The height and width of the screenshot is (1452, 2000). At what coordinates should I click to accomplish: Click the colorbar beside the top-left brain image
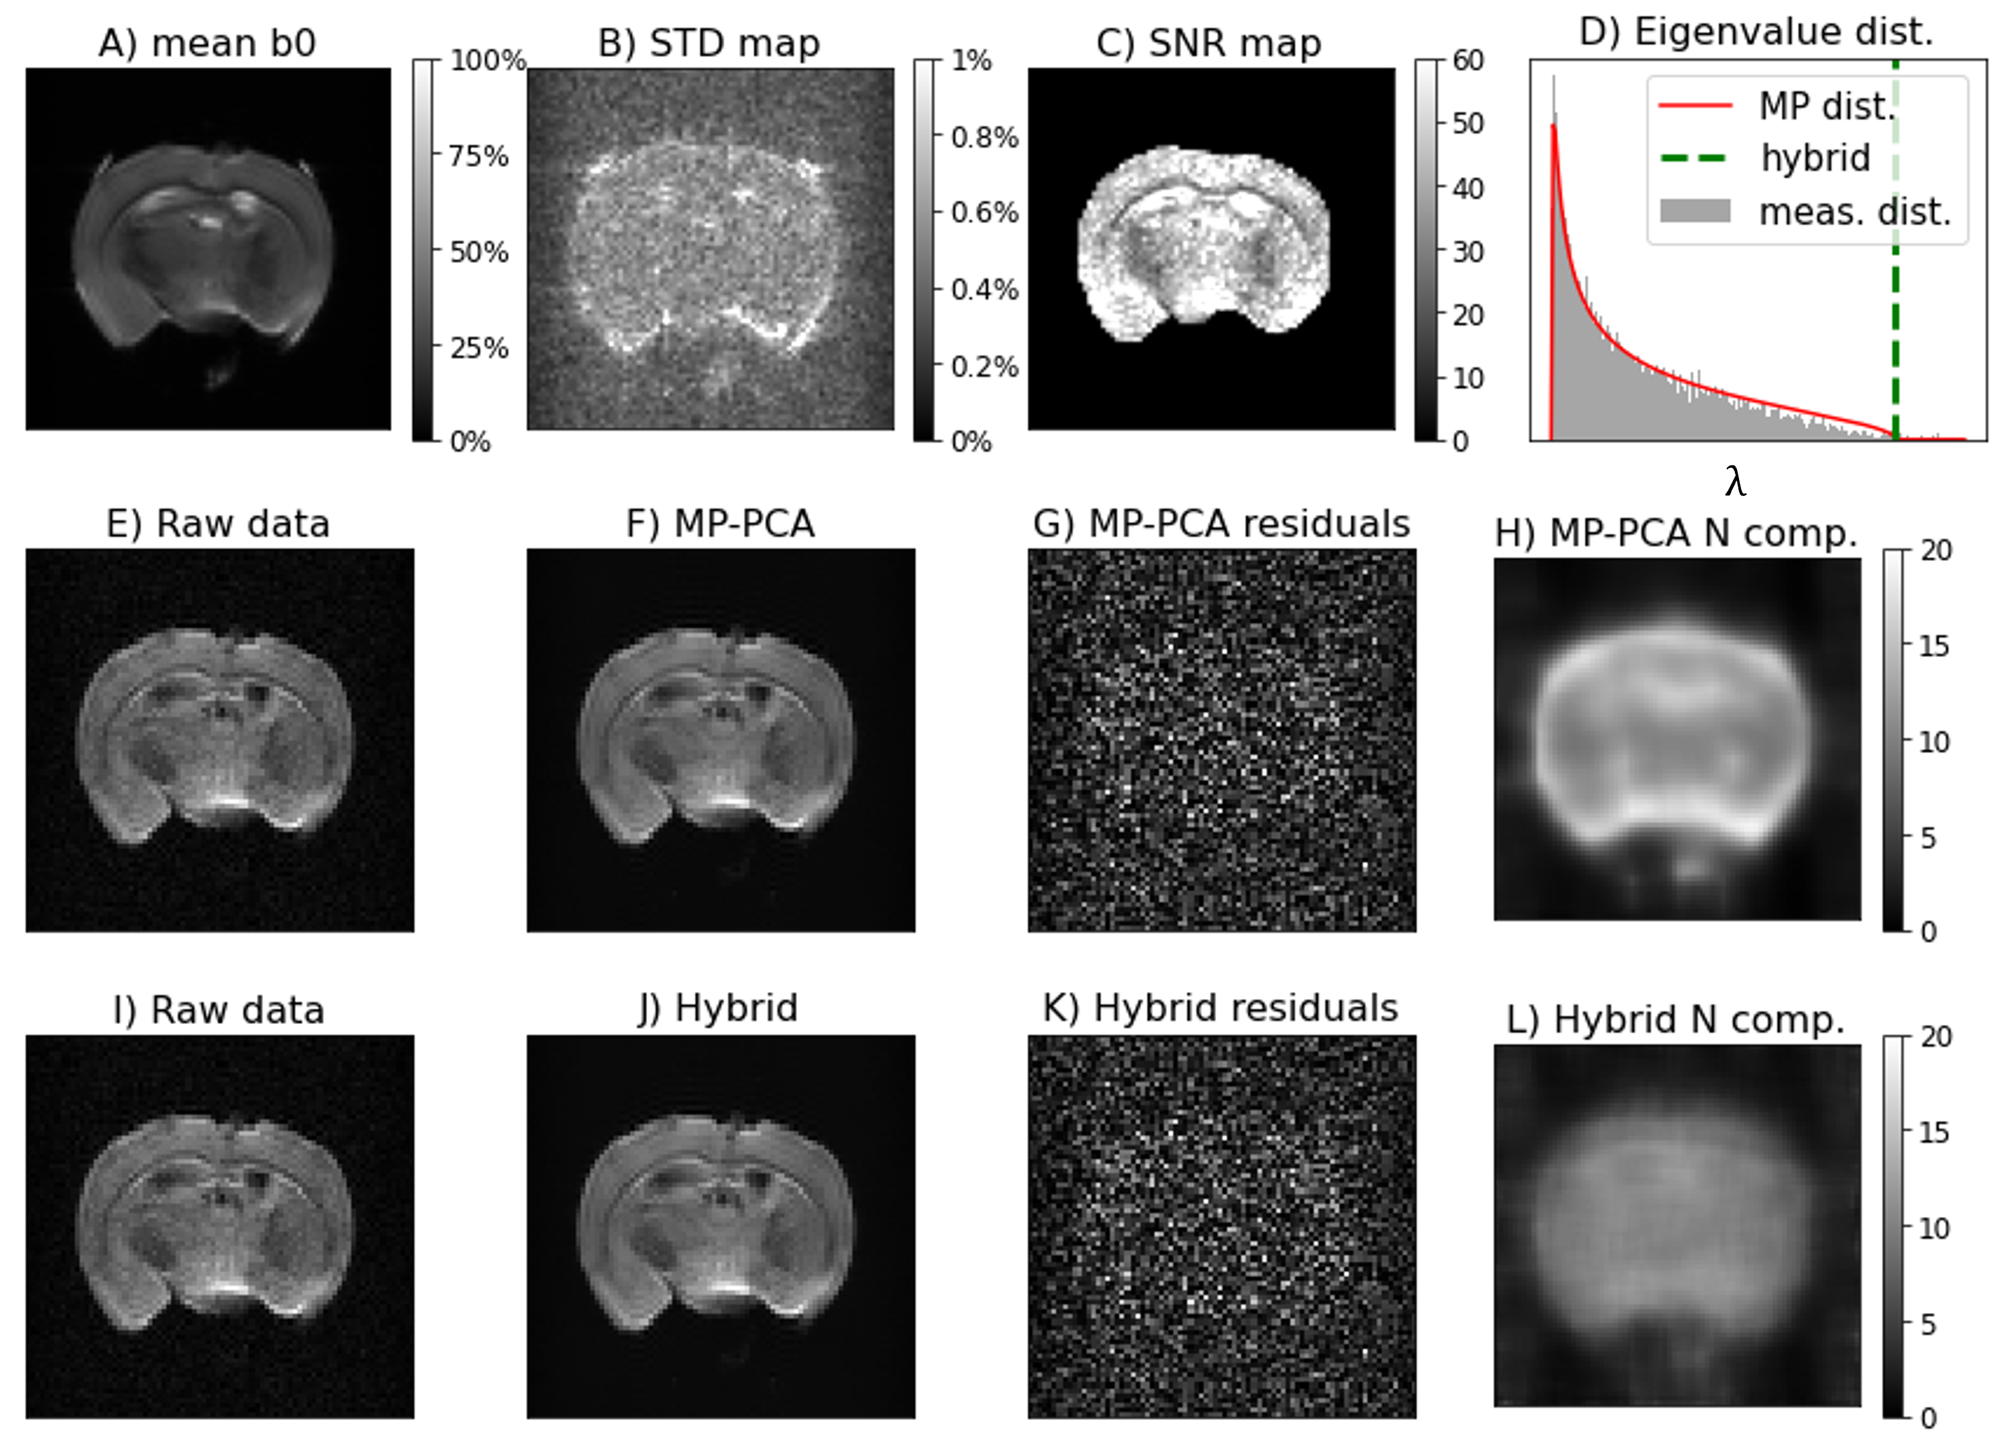(x=422, y=247)
